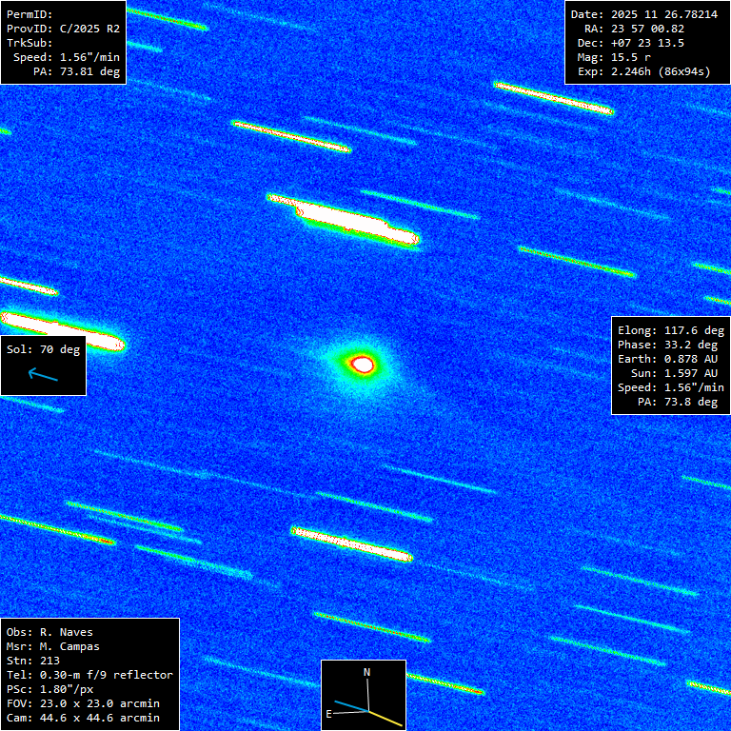
Task: Click the Elong 117.6 deg line
Action: click(670, 330)
